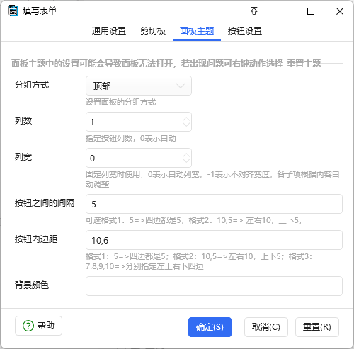
Task: Open the 分组方式 dropdown showing 顶部
Action: [139, 86]
